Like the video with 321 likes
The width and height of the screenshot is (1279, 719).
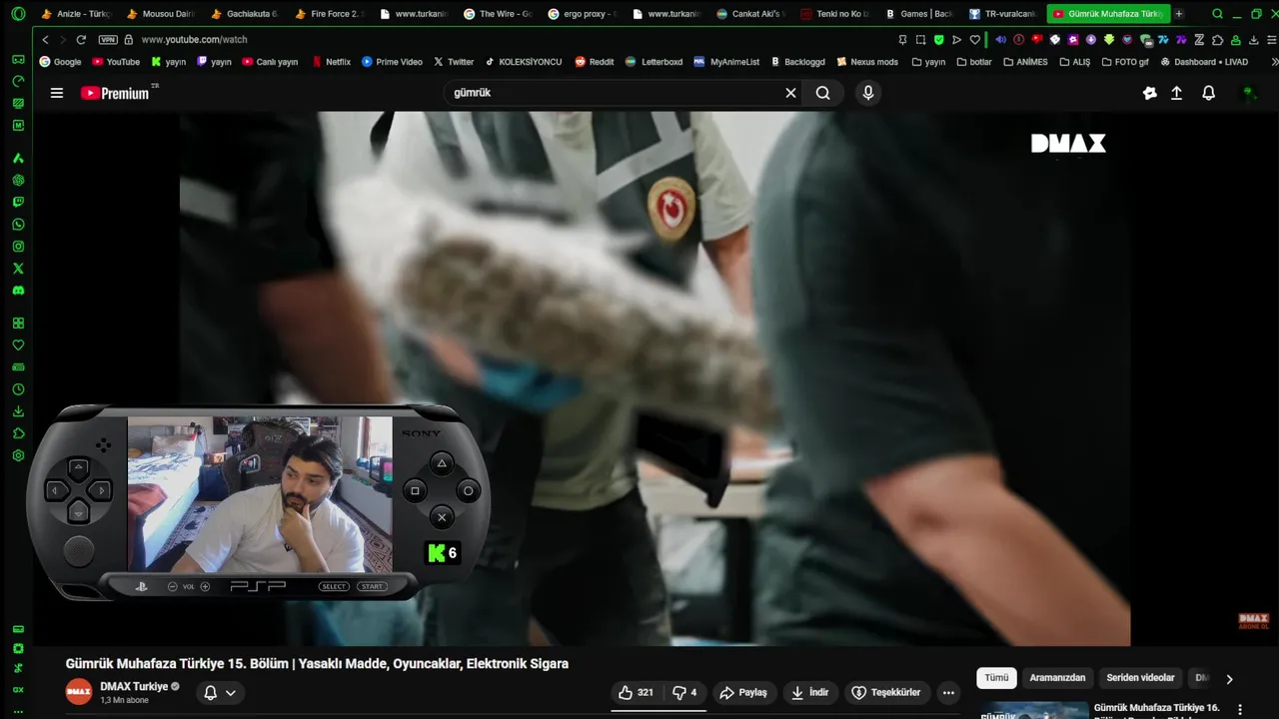click(x=637, y=692)
